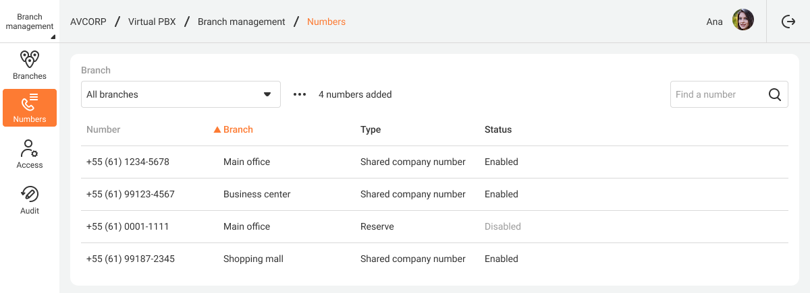Select the current Numbers breadcrumb
The image size is (810, 293).
pos(326,22)
